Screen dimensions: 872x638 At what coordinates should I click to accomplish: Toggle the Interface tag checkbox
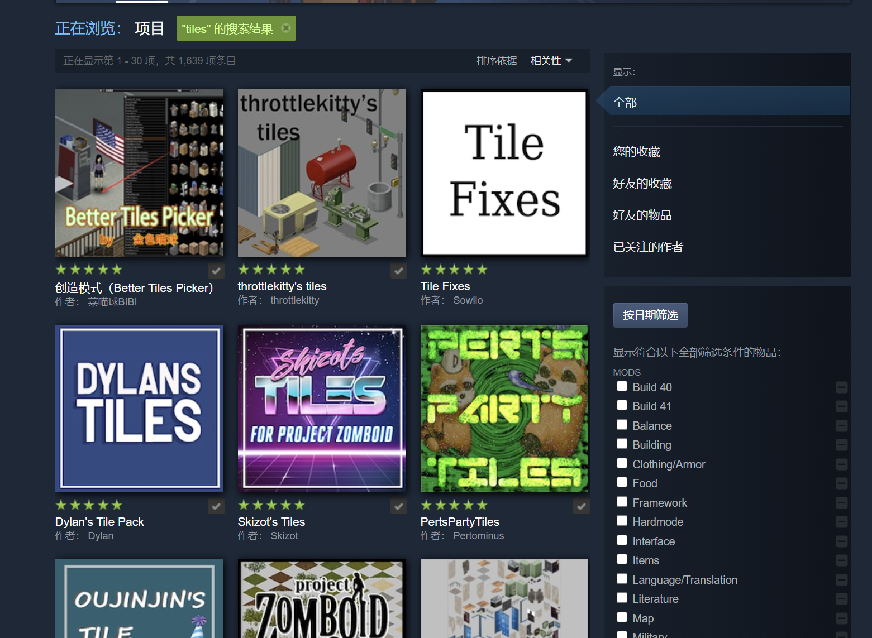[622, 540]
